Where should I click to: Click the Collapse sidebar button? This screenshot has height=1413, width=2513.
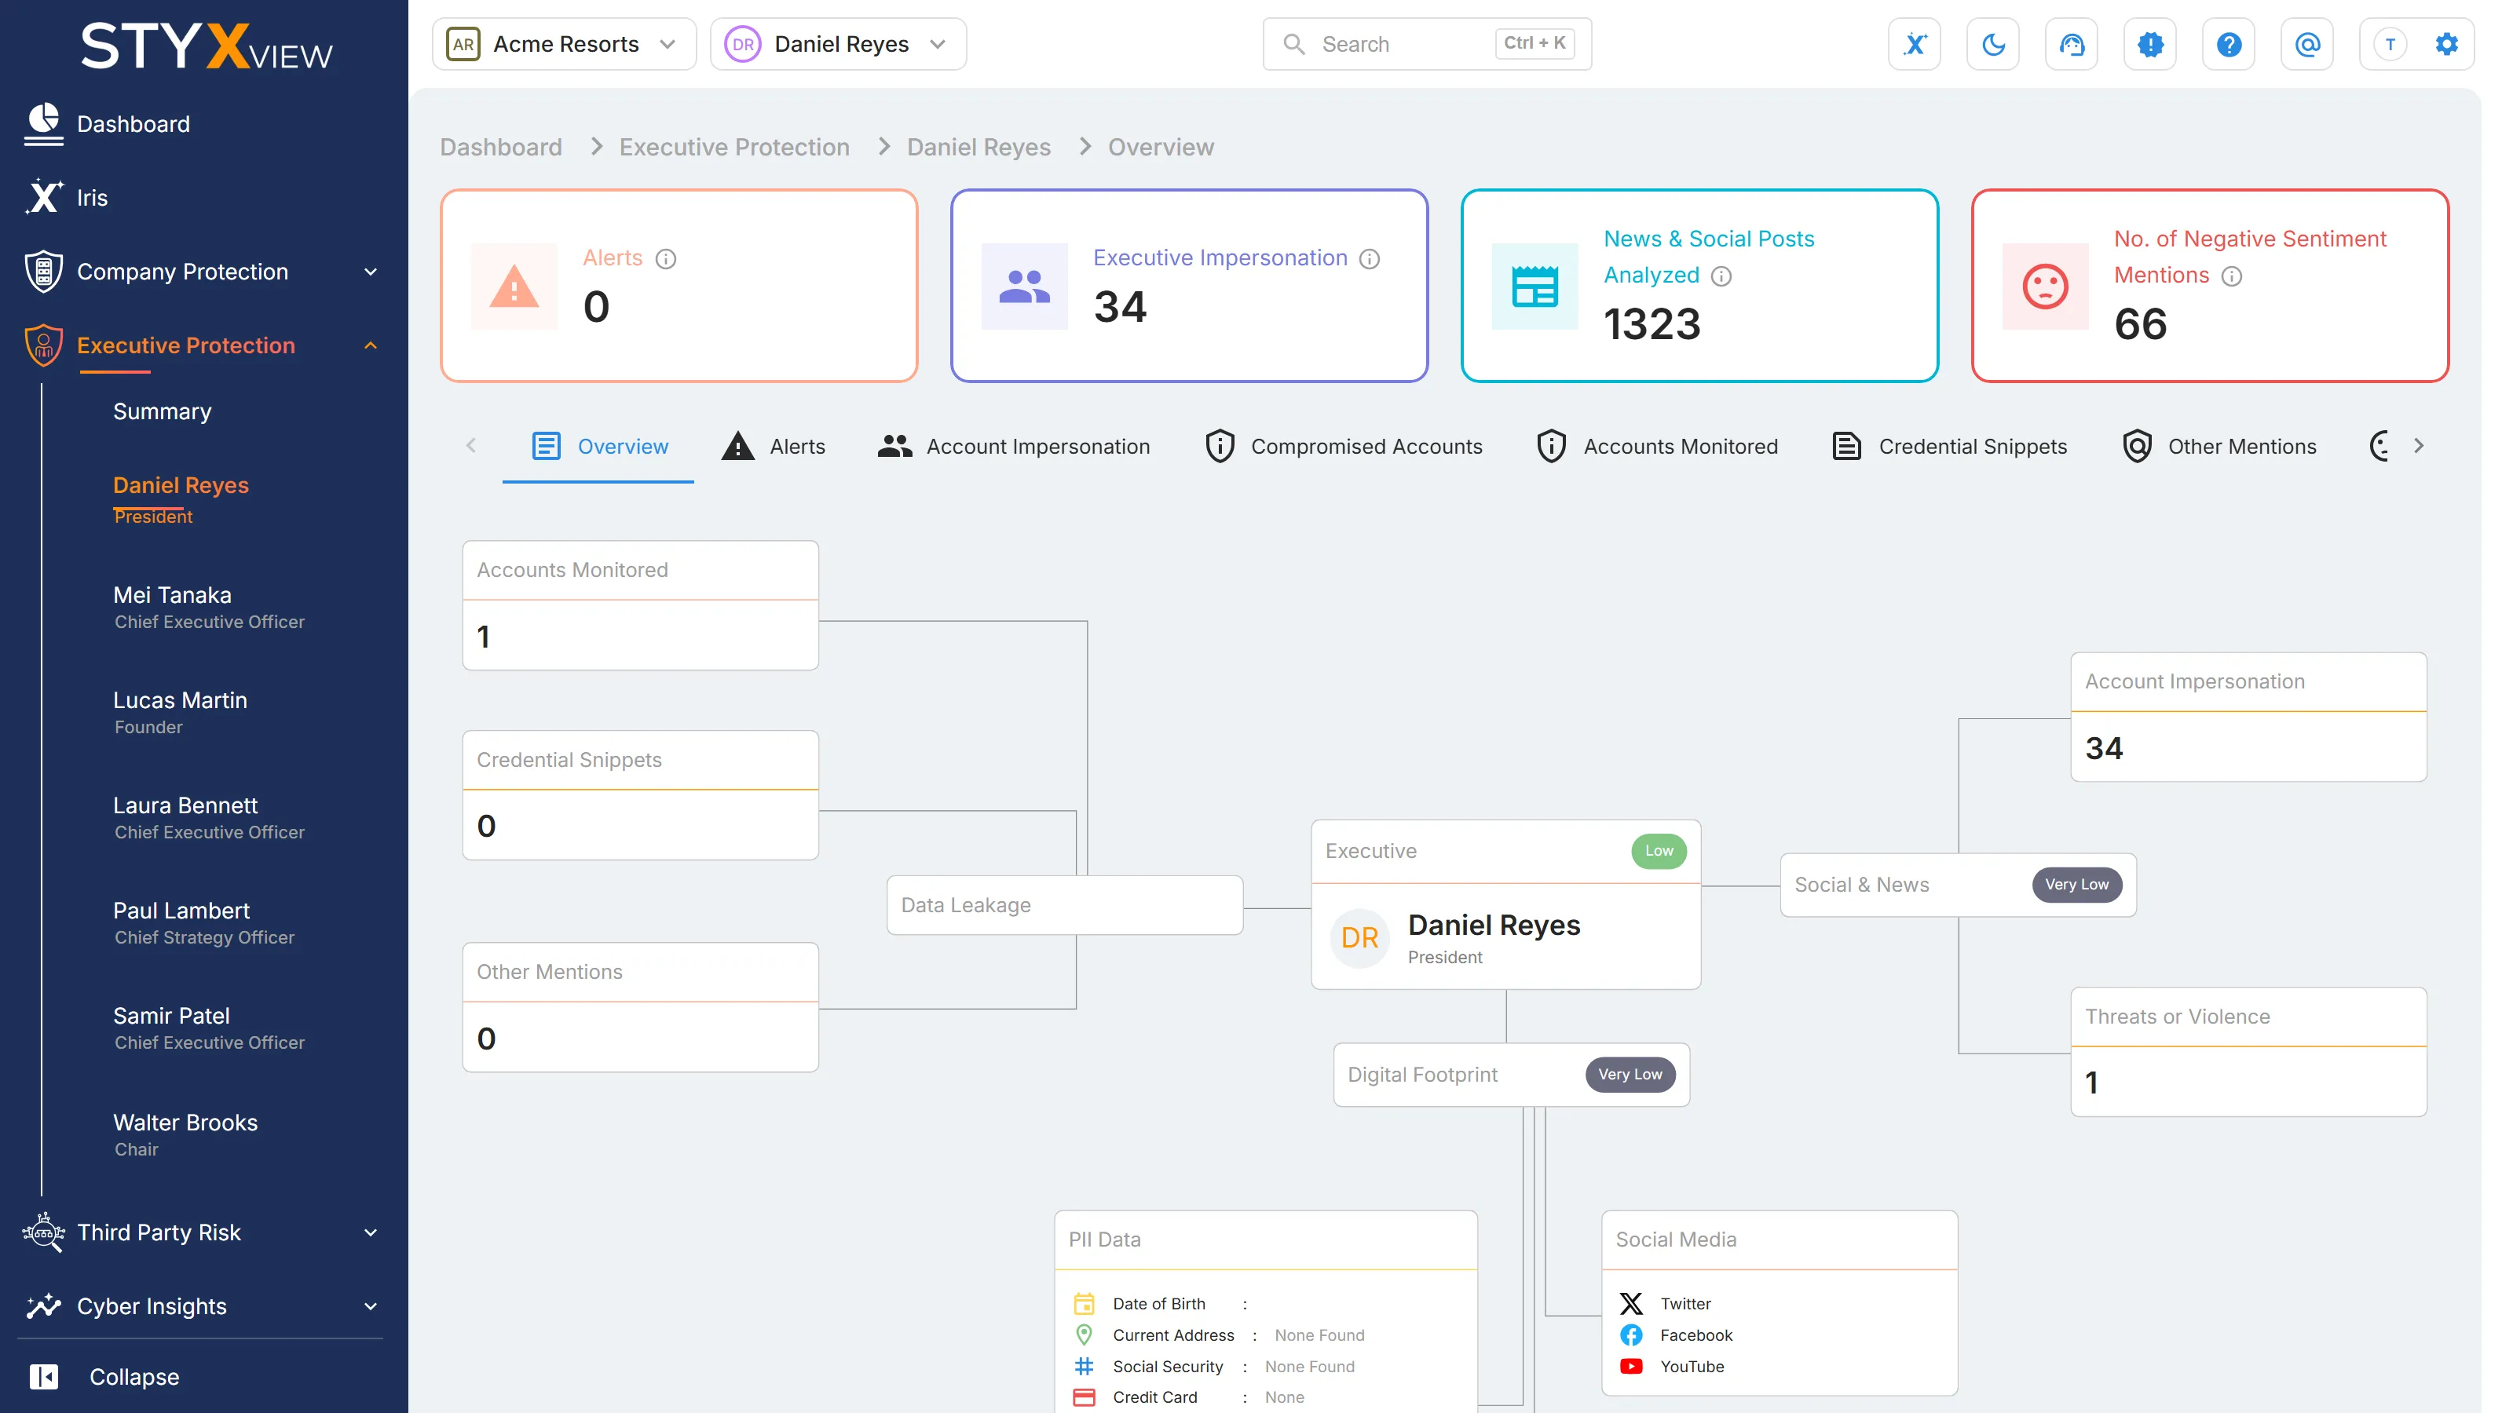105,1377
